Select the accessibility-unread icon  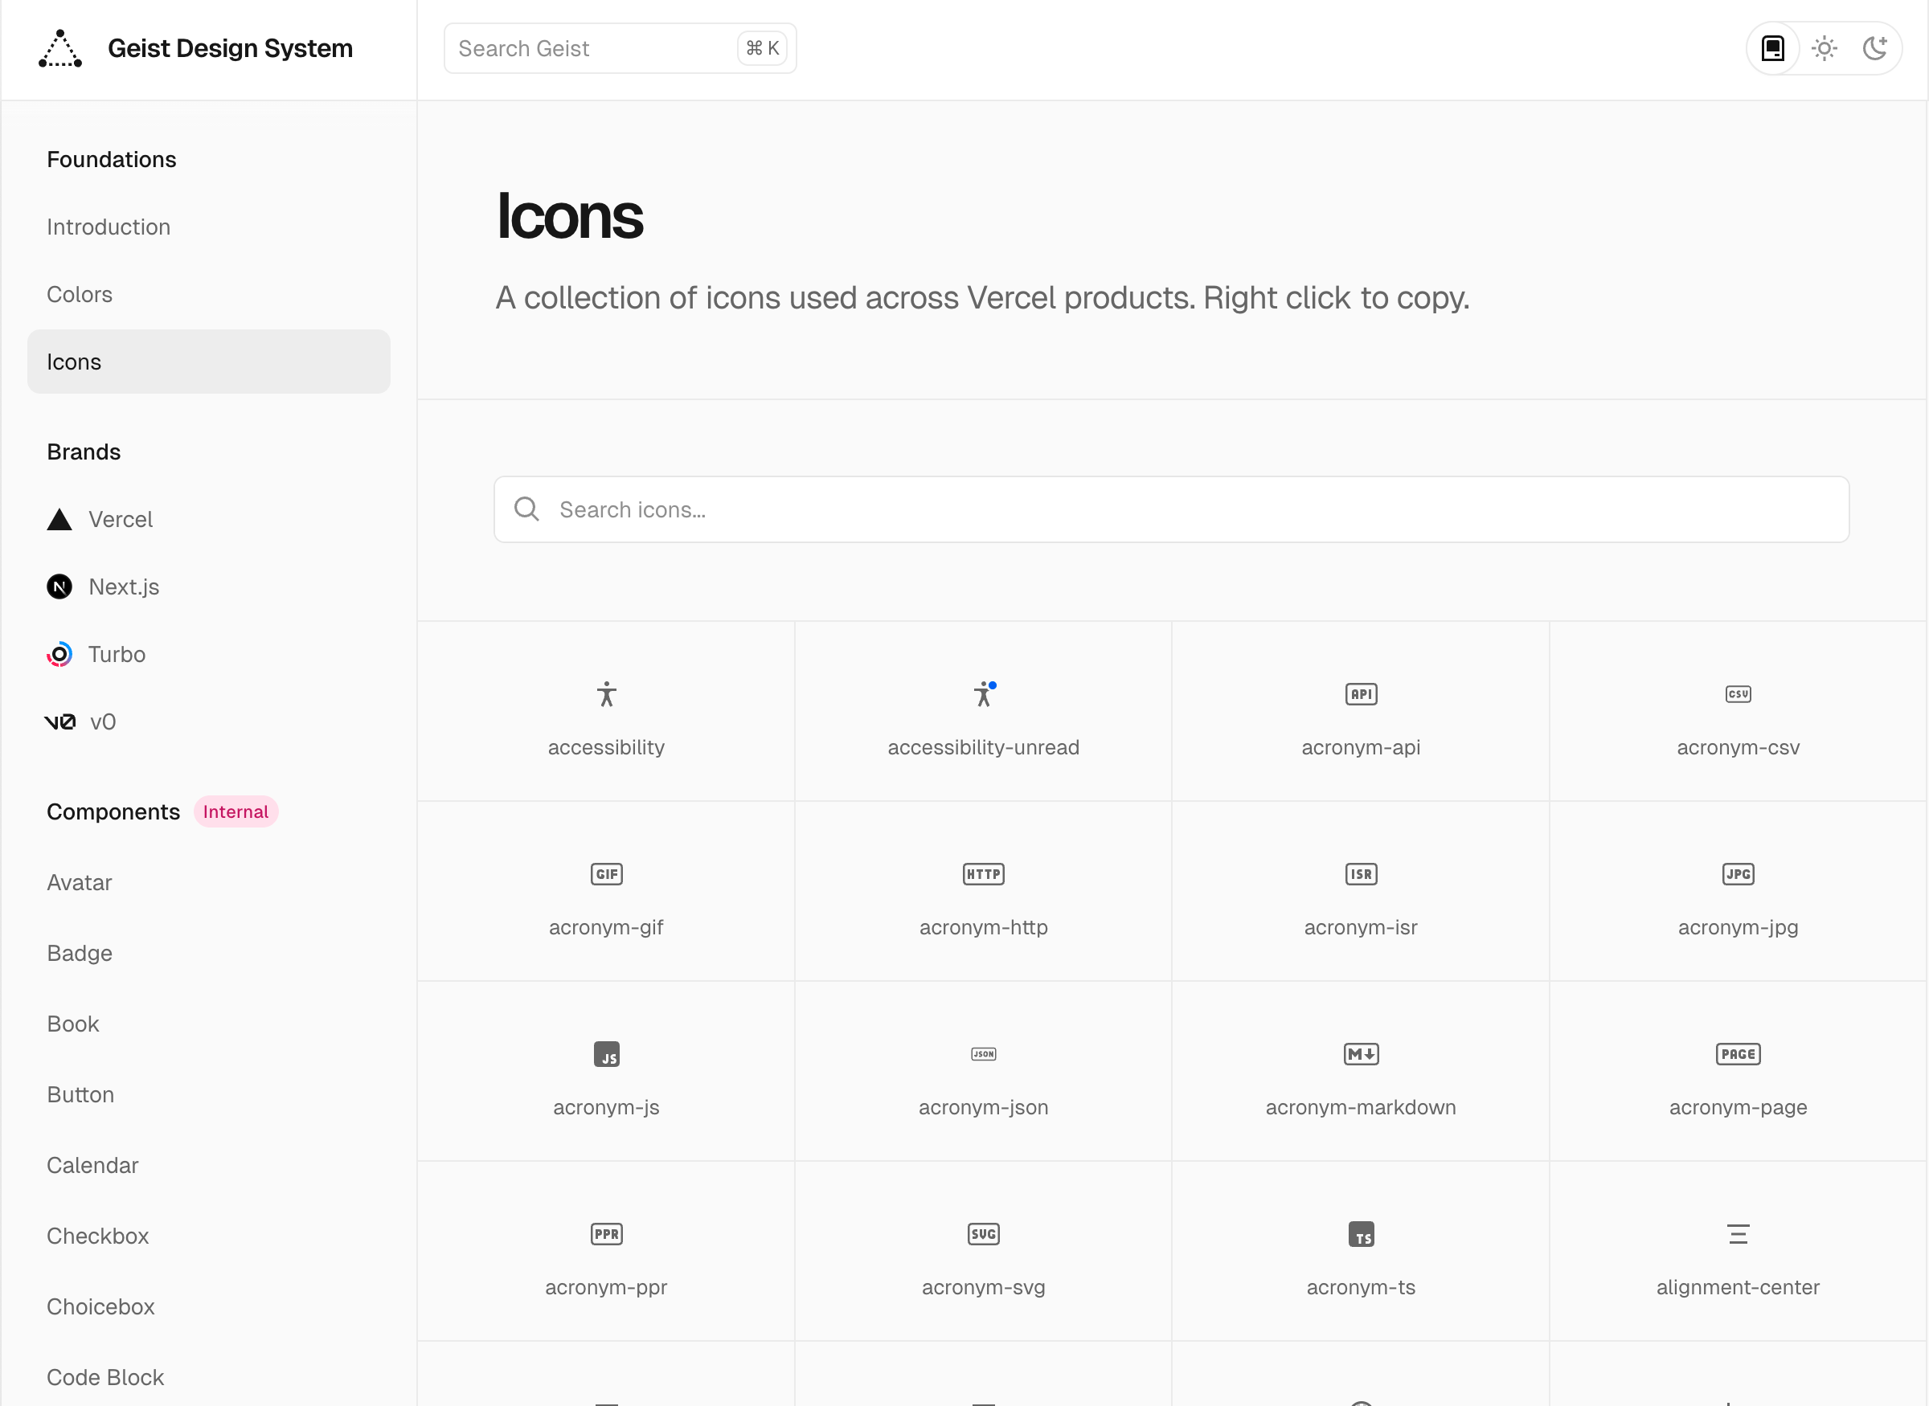[984, 693]
